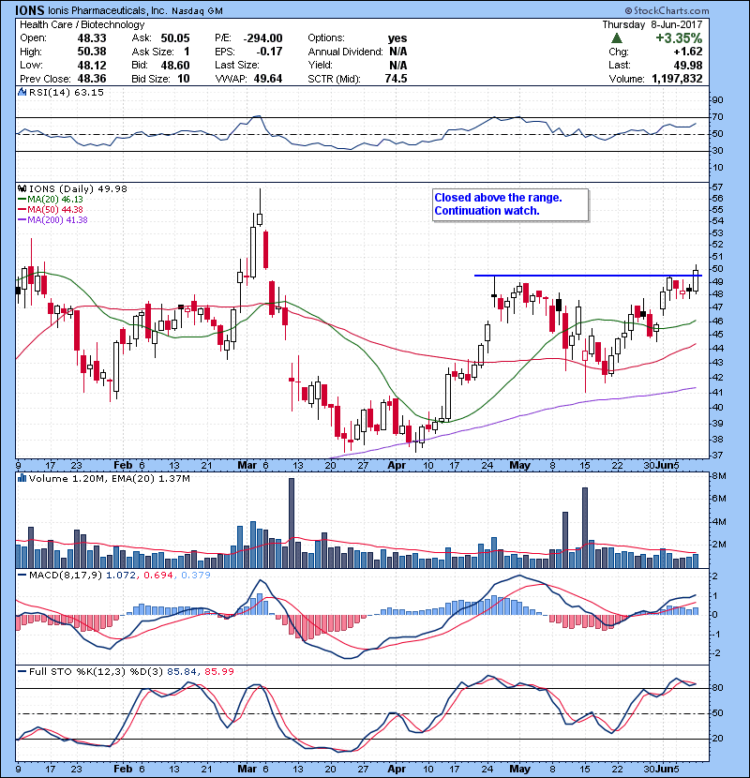Click the Volume value 1,197,832
Image resolution: width=750 pixels, height=778 pixels.
click(x=677, y=79)
